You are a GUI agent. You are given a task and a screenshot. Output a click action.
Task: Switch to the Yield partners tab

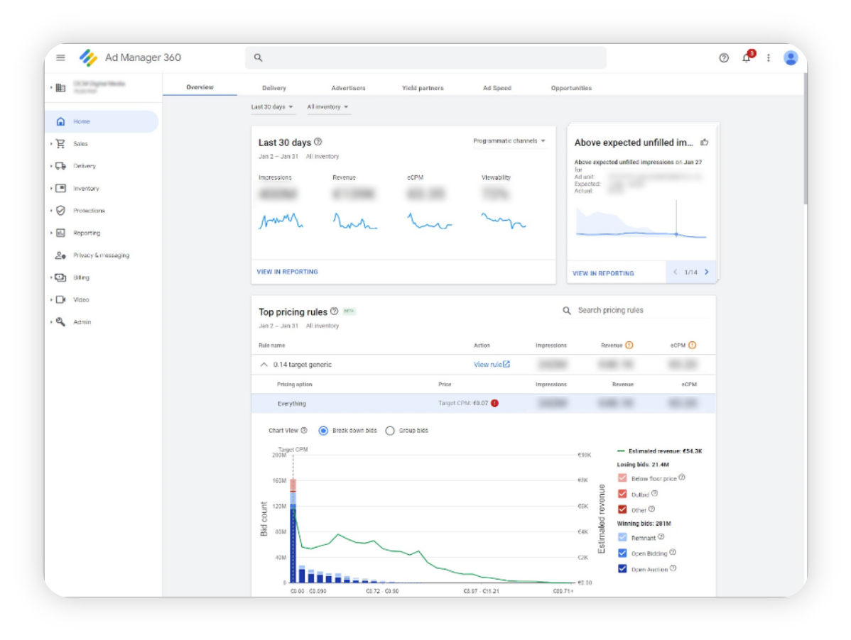pyautogui.click(x=422, y=88)
